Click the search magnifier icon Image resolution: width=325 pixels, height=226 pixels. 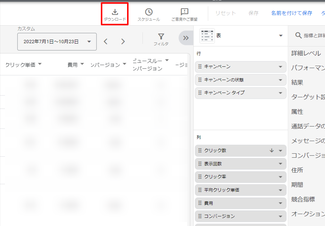[x=298, y=36]
